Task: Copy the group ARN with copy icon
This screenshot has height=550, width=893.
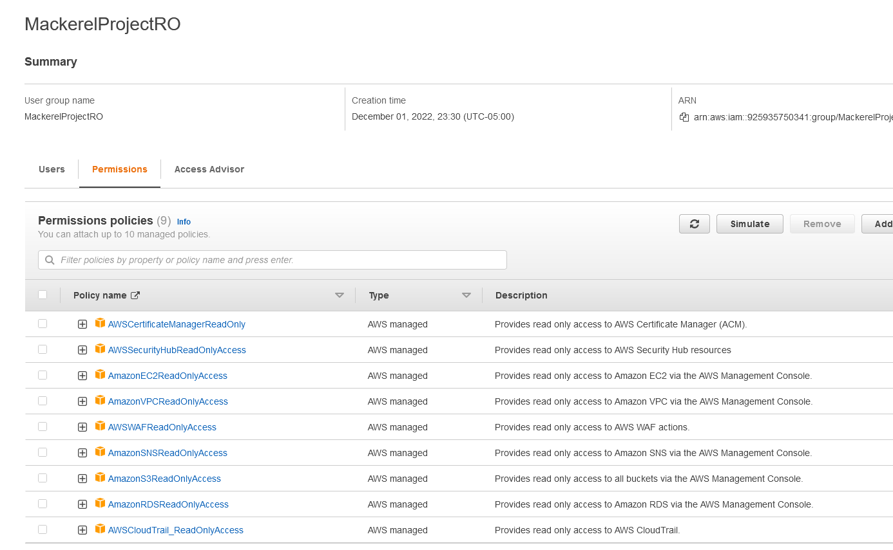Action: point(684,117)
